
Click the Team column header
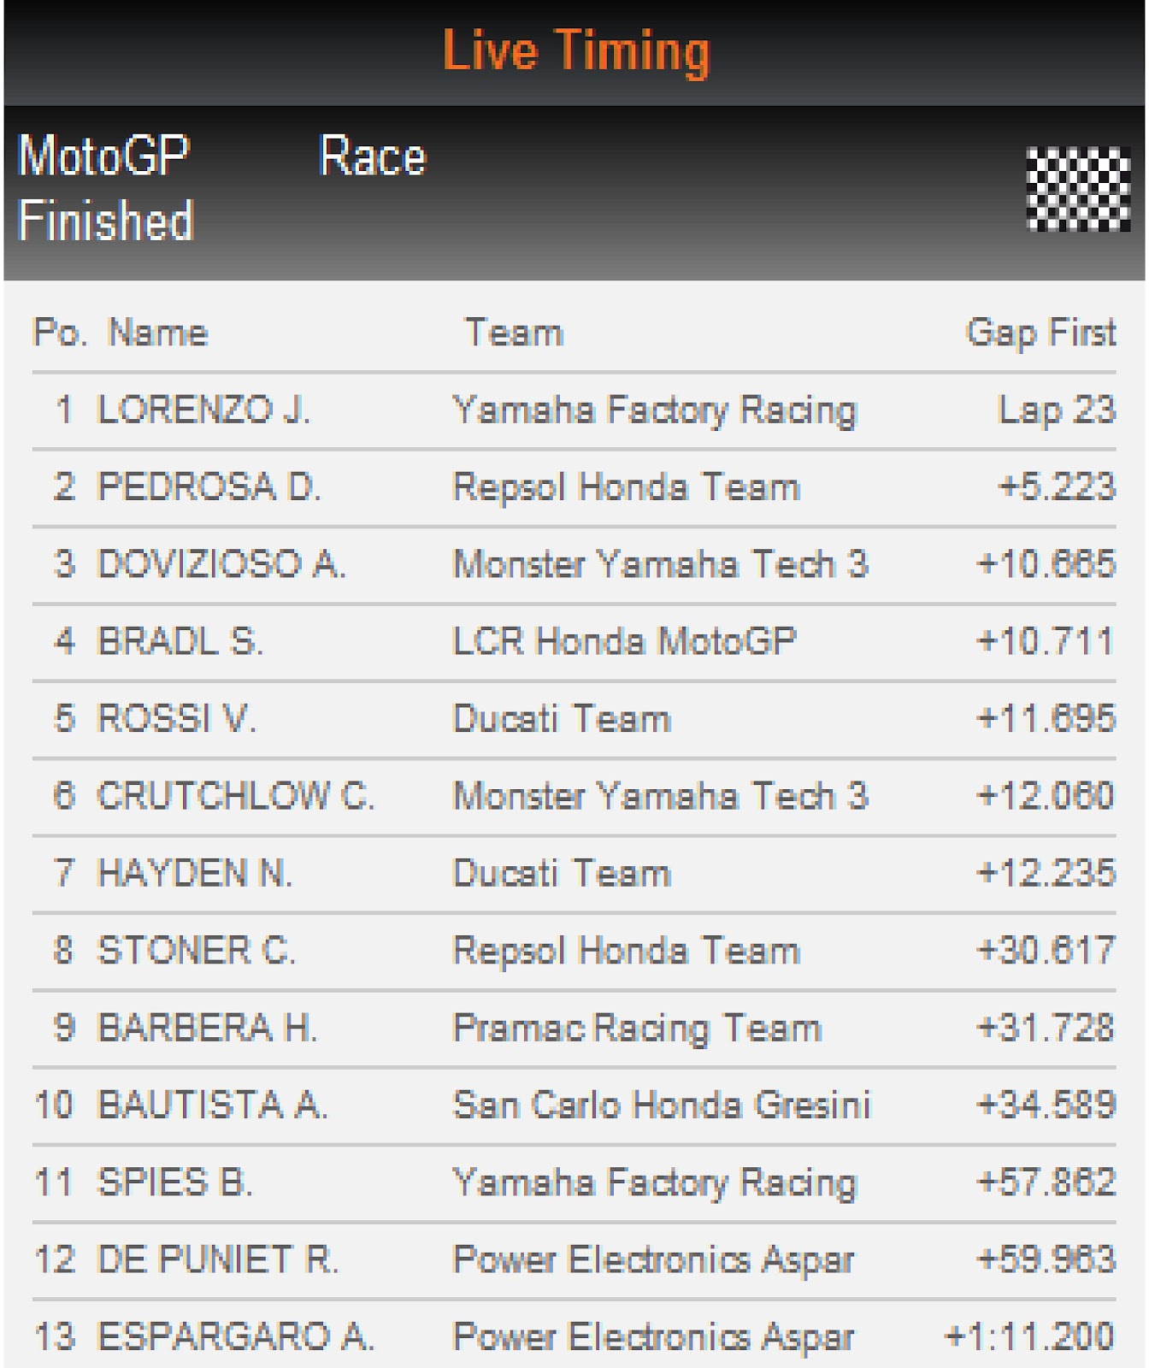(x=514, y=333)
